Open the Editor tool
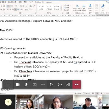 point(103,8)
